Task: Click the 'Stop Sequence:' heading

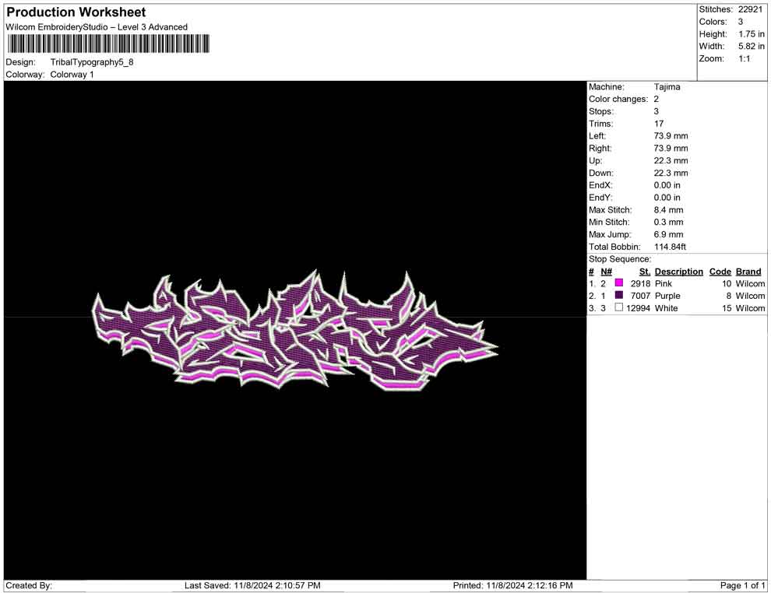Action: coord(620,259)
